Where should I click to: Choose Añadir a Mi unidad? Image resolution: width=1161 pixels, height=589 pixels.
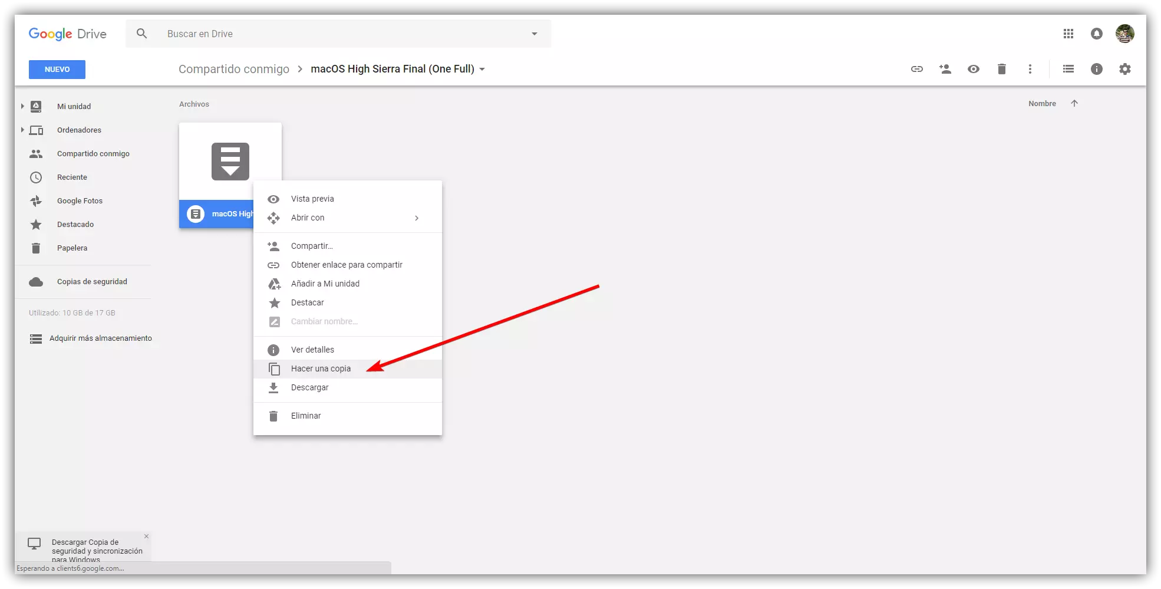348,284
